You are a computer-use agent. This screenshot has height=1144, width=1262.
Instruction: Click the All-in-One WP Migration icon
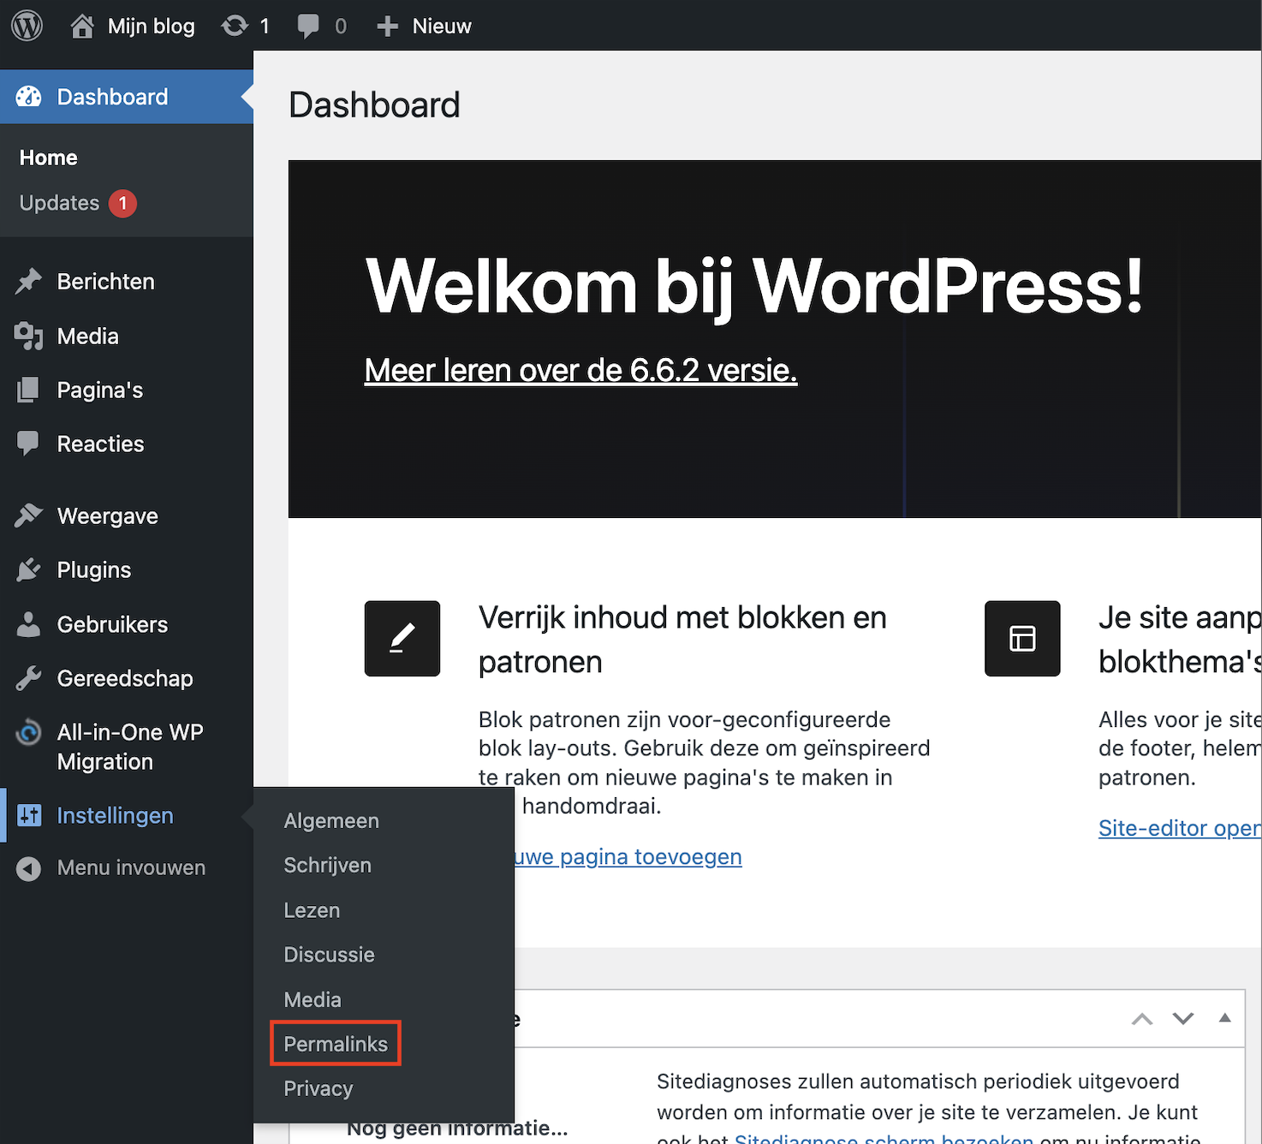(x=28, y=733)
